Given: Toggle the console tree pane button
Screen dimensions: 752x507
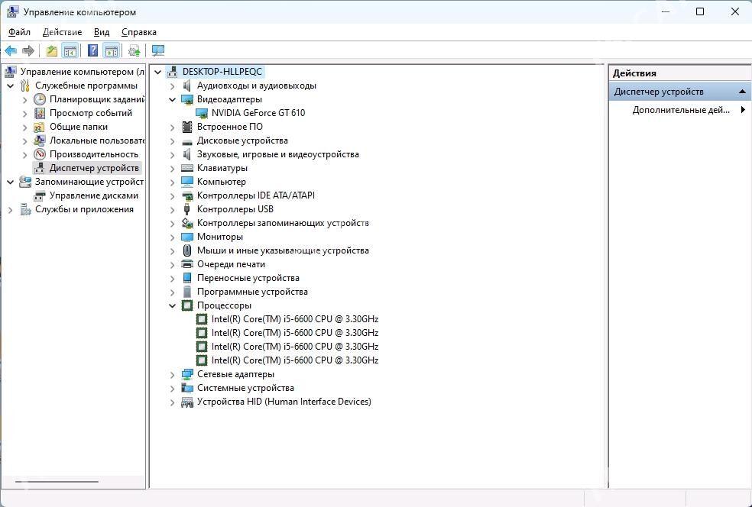Looking at the screenshot, I should point(70,51).
